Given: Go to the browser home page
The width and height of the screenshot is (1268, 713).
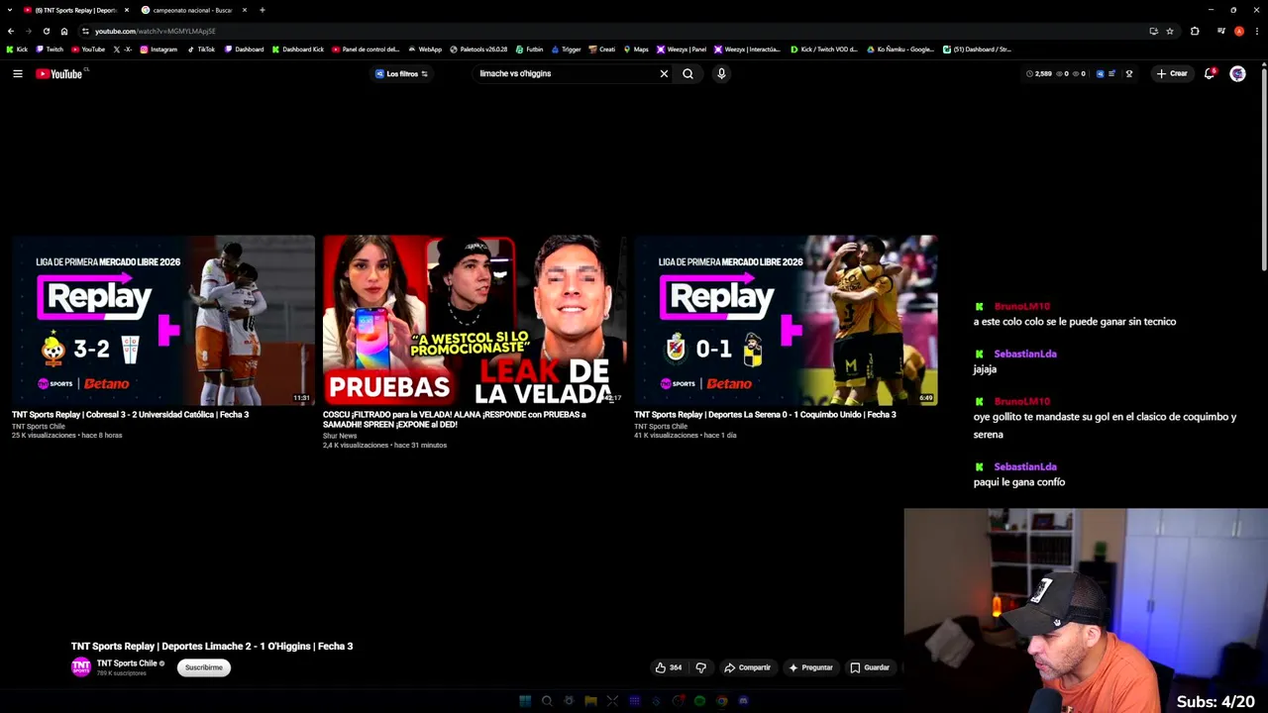Looking at the screenshot, I should coord(64,31).
